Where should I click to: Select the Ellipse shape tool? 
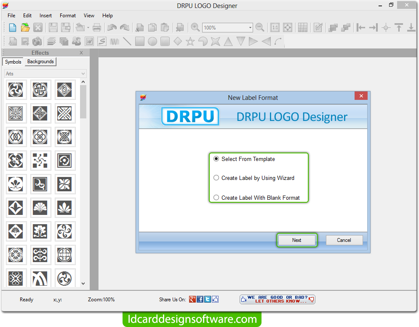tap(152, 41)
